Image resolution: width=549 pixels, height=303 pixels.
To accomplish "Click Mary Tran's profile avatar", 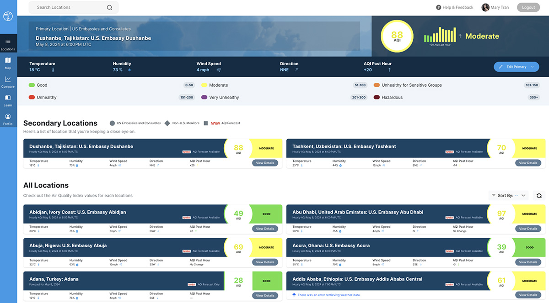I will pos(485,7).
